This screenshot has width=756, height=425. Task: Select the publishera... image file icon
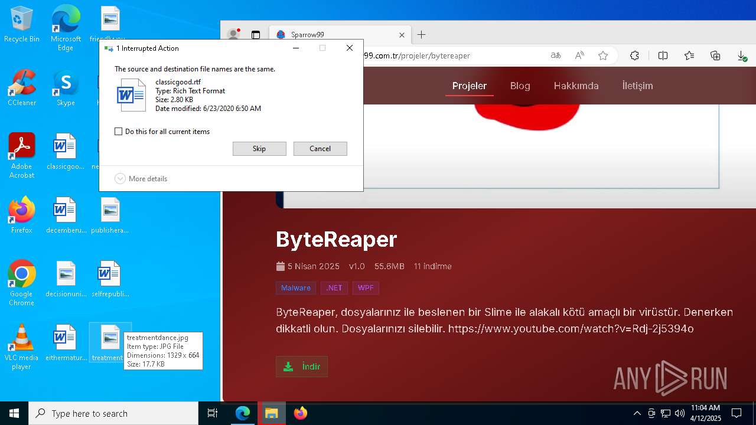[110, 215]
